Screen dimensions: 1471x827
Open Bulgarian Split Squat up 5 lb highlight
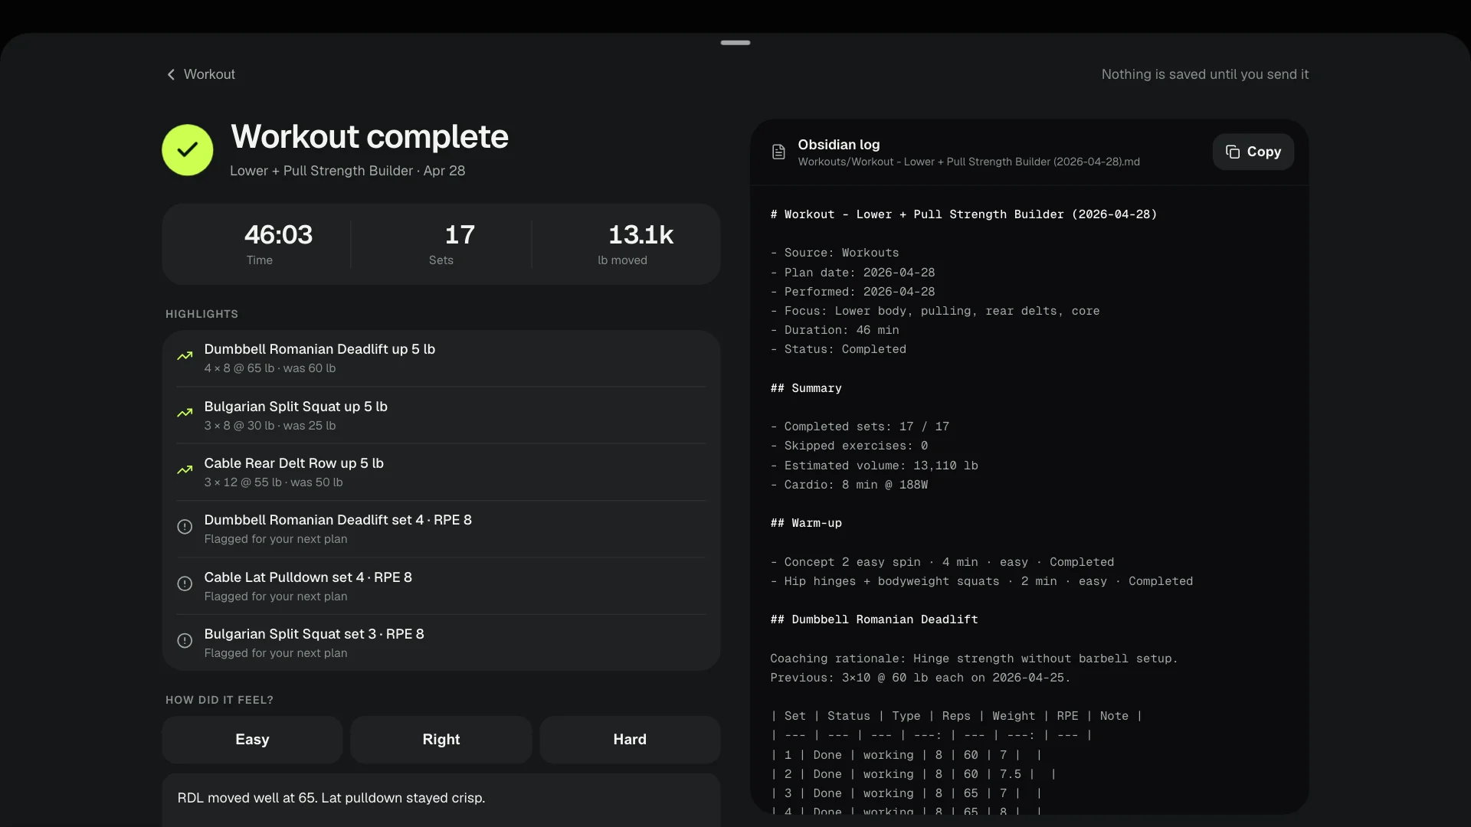click(x=441, y=416)
